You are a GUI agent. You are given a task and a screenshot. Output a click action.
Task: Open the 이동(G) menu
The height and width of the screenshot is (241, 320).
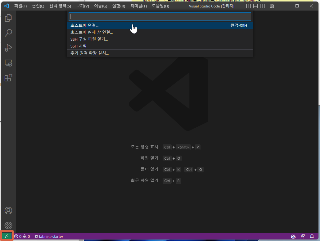(101, 6)
